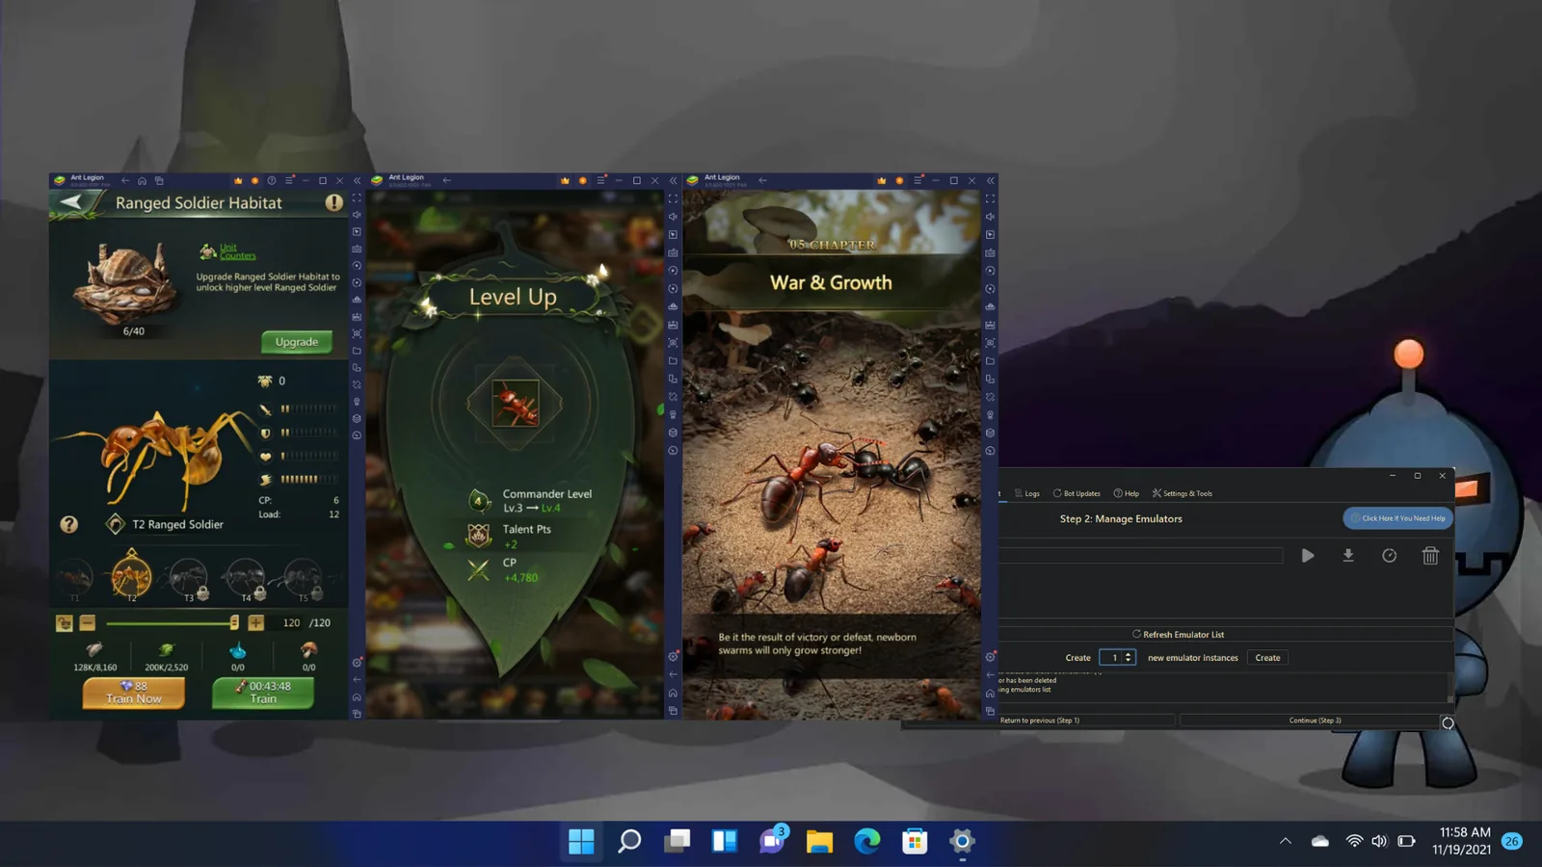
Task: Go back from Ranged Soldier Habitat screen
Action: pos(72,202)
